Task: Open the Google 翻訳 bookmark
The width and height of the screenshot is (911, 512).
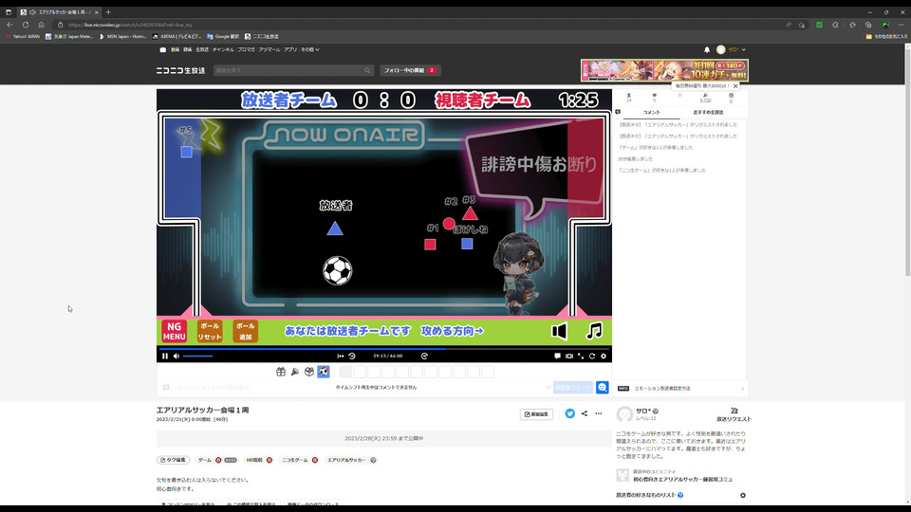Action: tap(223, 36)
